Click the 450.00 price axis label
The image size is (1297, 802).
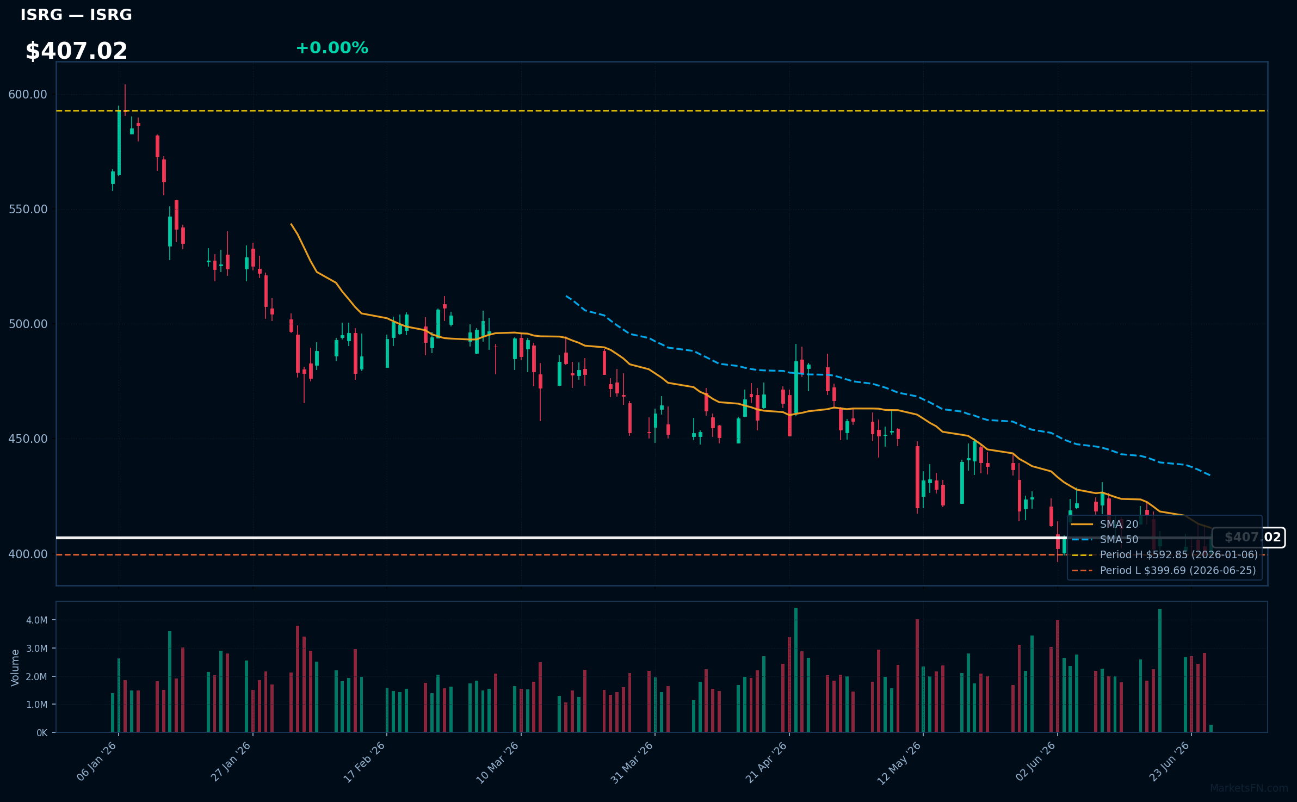click(28, 439)
